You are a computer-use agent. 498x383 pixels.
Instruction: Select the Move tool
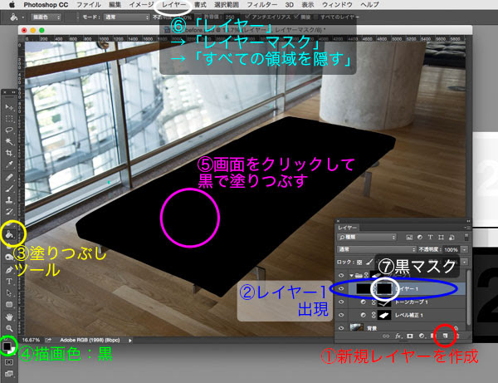tap(9, 107)
